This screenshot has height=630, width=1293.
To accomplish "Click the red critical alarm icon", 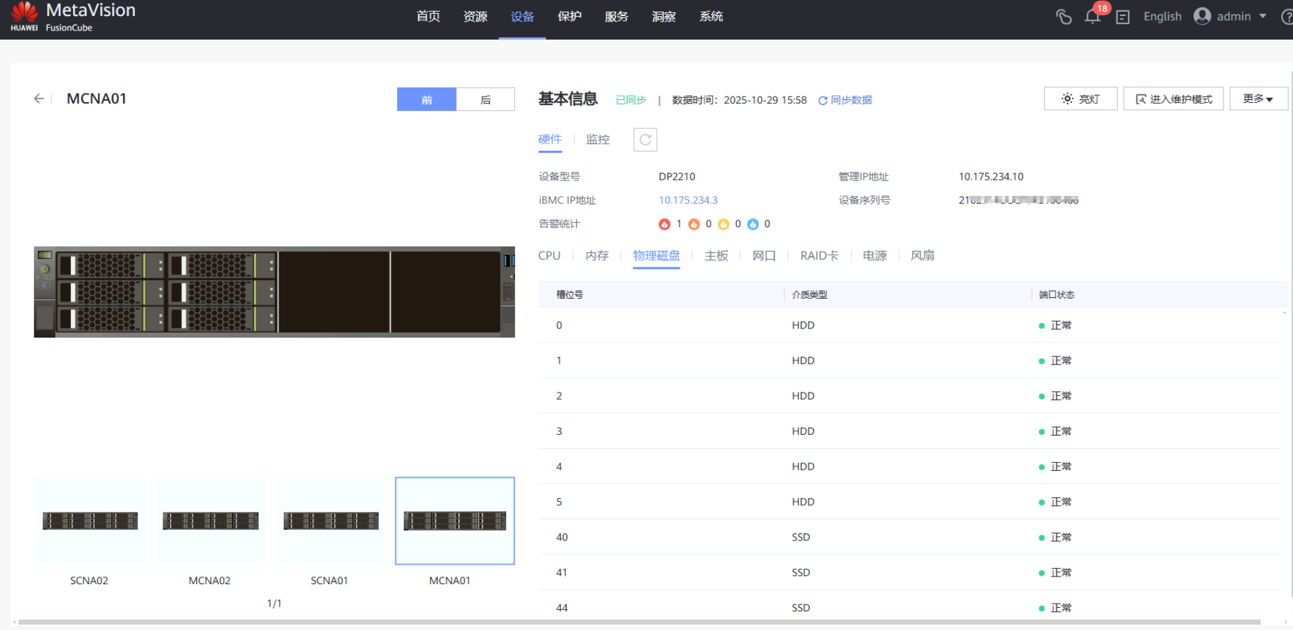I will click(664, 224).
